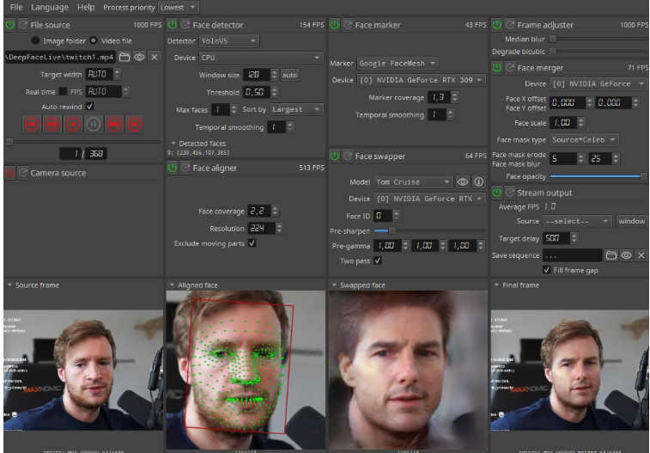Viewport: 650px width, 453px height.
Task: Toggle the File source module power button
Action: click(10, 25)
